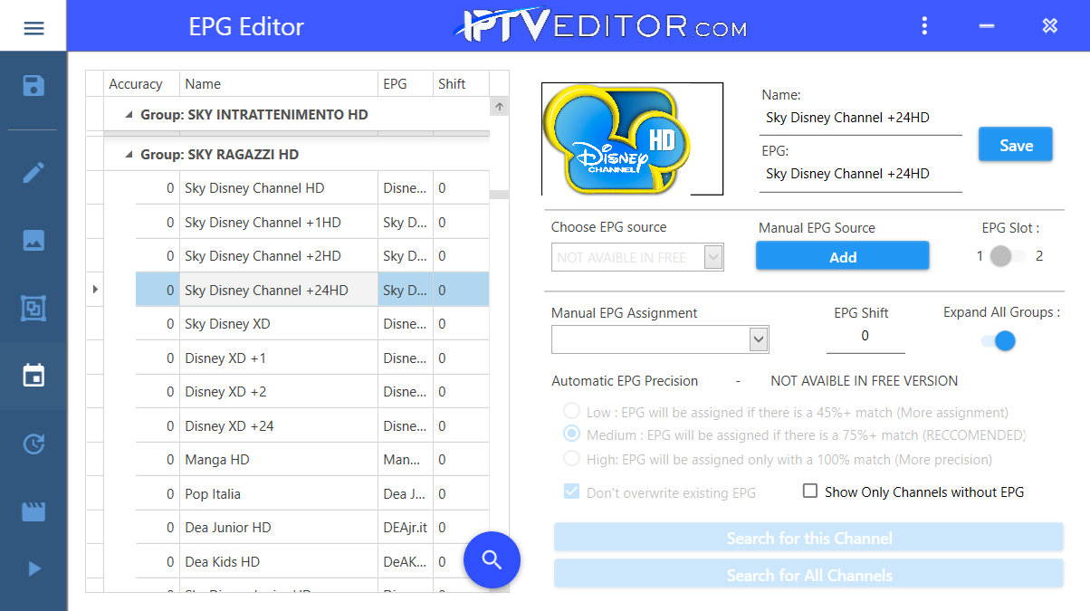Select Sky Disney Channel +24HD row
The image size is (1090, 611).
(x=312, y=290)
